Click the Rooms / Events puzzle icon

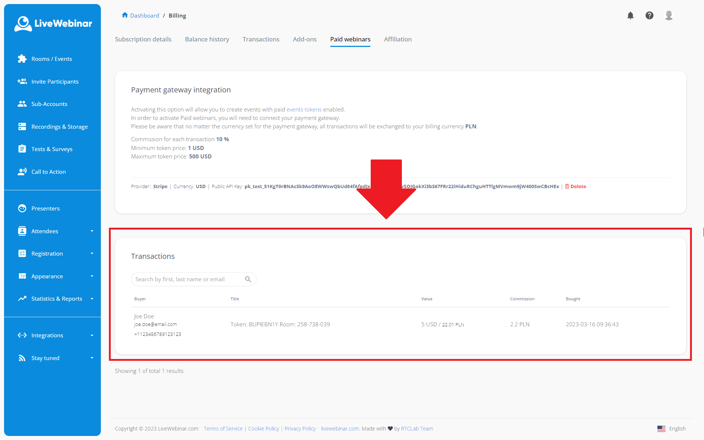(22, 59)
